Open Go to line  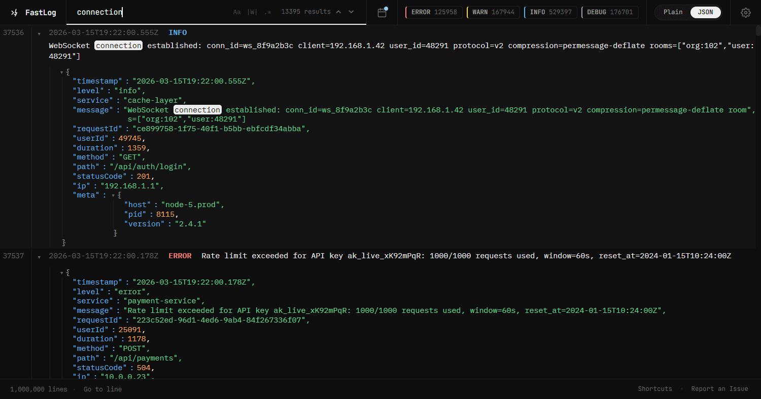click(x=102, y=389)
